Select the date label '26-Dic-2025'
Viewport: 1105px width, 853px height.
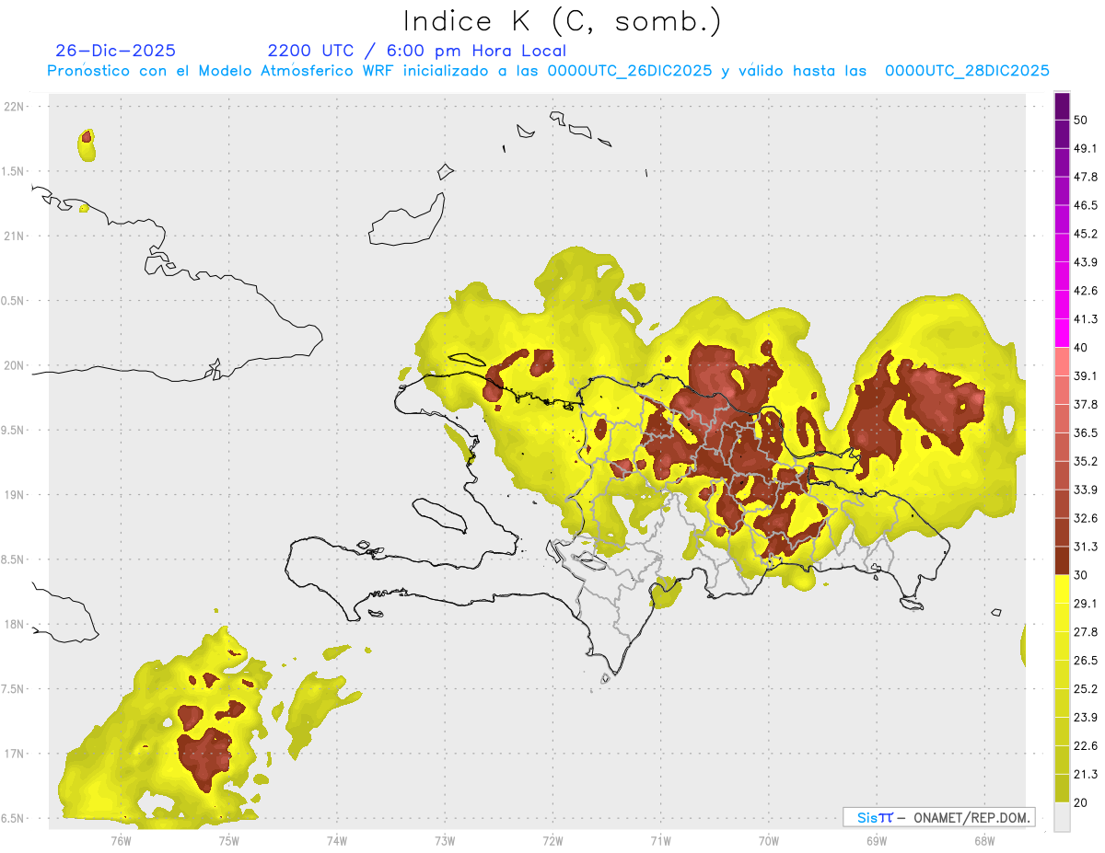point(115,51)
